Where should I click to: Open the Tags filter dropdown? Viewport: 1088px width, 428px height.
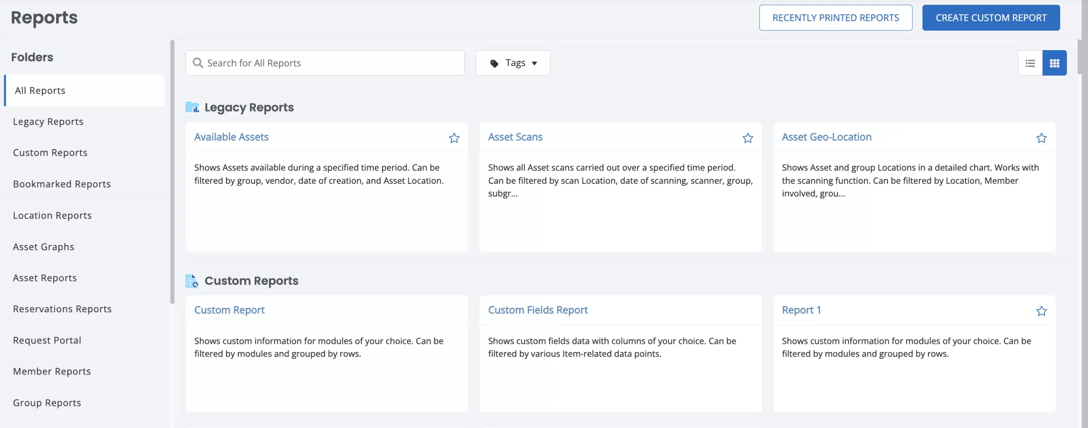512,63
